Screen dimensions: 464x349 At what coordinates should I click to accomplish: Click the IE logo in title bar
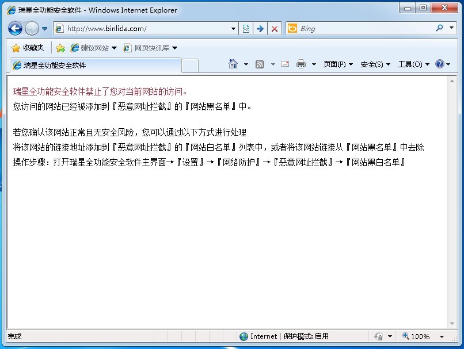[x=12, y=10]
